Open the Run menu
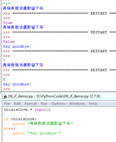The image size is (116, 142). 44,104
